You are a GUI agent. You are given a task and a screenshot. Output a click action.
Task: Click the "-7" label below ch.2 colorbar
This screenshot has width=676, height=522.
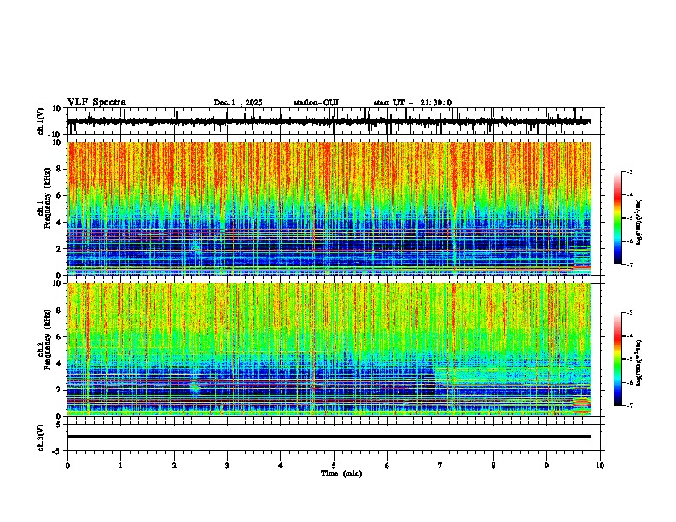(x=629, y=405)
